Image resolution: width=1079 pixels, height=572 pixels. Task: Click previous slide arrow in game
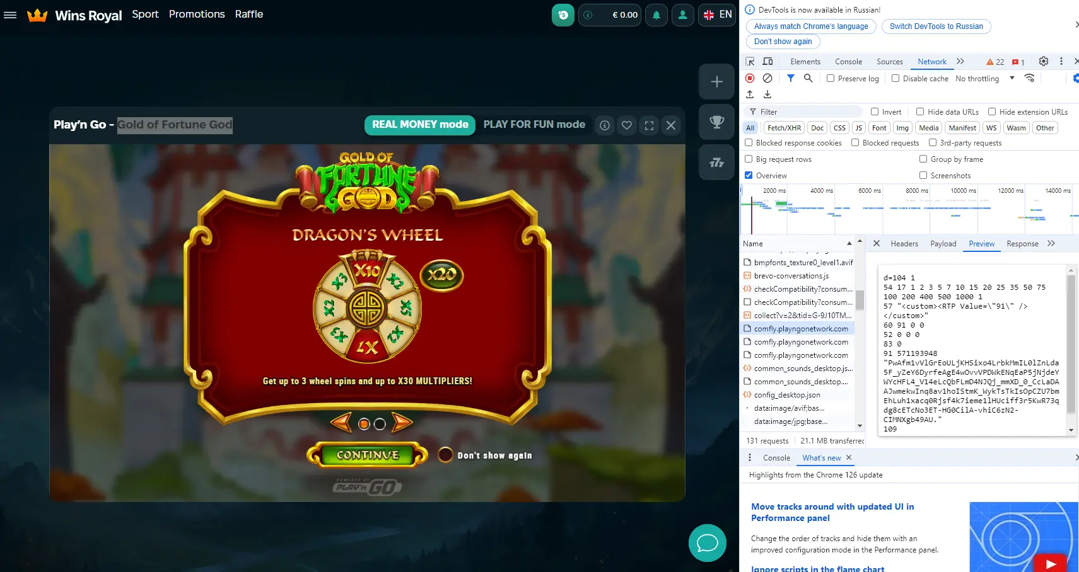coord(341,423)
